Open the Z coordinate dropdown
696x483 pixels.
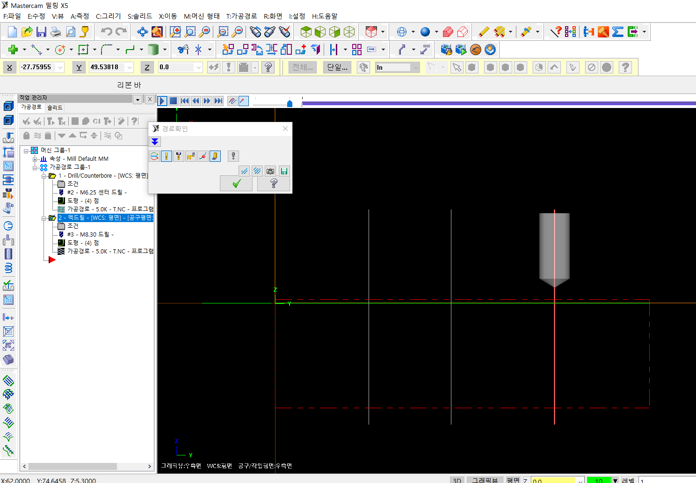click(x=199, y=67)
